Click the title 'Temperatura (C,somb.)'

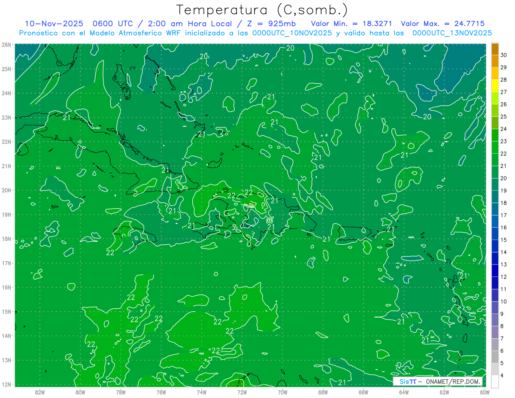(x=262, y=10)
